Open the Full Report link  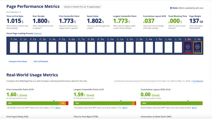(x=197, y=81)
